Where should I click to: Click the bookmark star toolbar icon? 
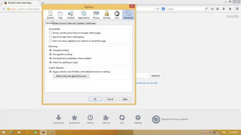pos(212,9)
